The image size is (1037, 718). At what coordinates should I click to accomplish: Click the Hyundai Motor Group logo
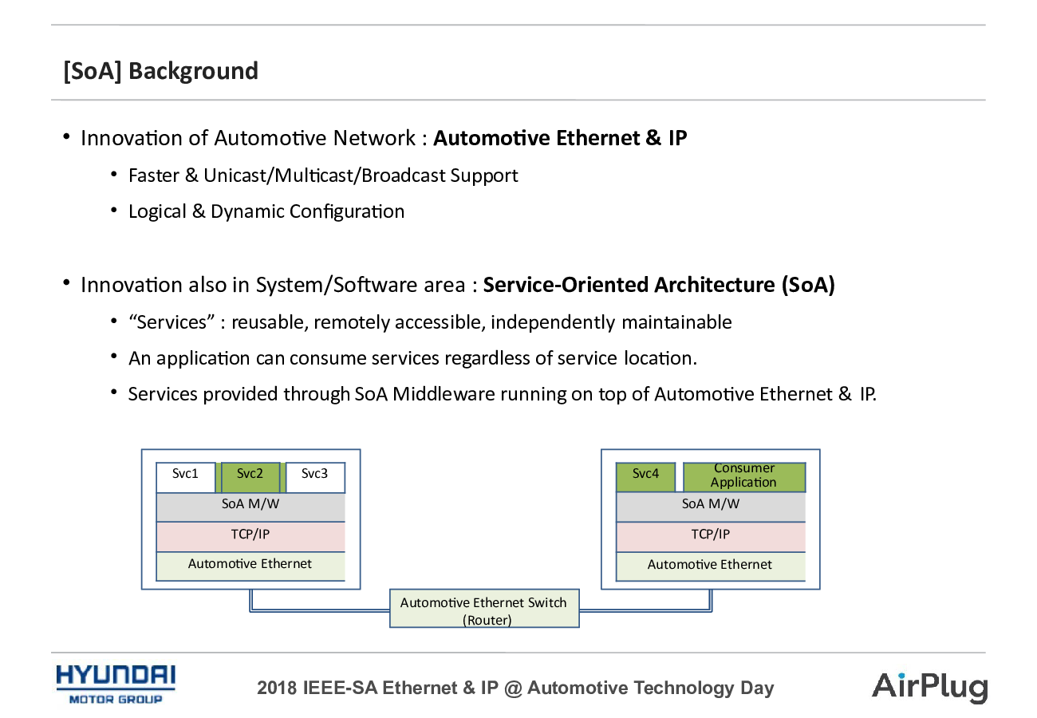point(116,684)
